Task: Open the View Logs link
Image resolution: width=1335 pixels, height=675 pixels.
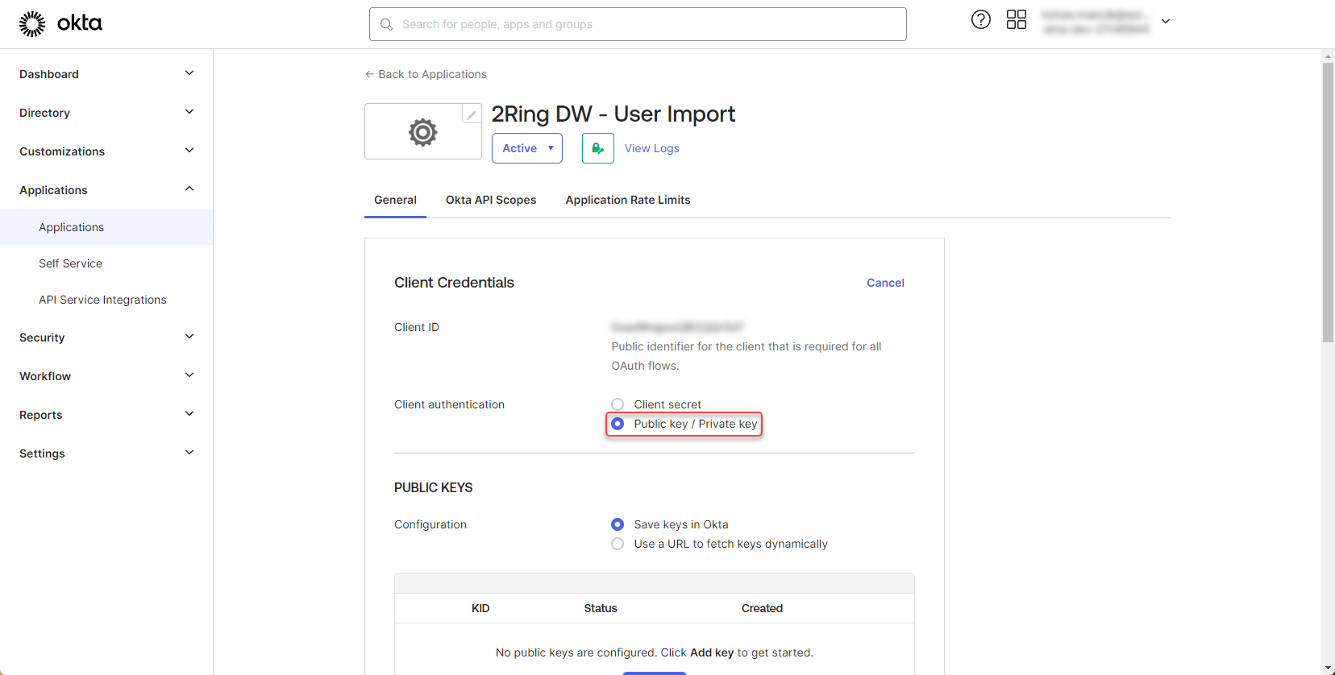Action: [651, 148]
